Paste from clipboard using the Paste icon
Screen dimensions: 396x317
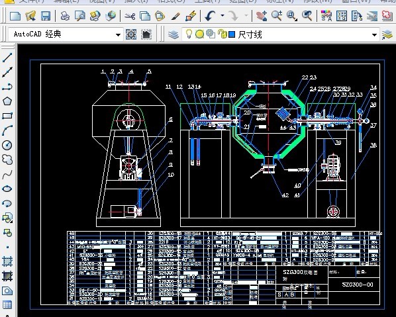tap(160, 16)
